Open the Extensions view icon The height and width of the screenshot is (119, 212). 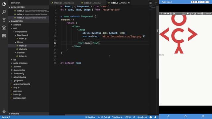click(x=4, y=36)
